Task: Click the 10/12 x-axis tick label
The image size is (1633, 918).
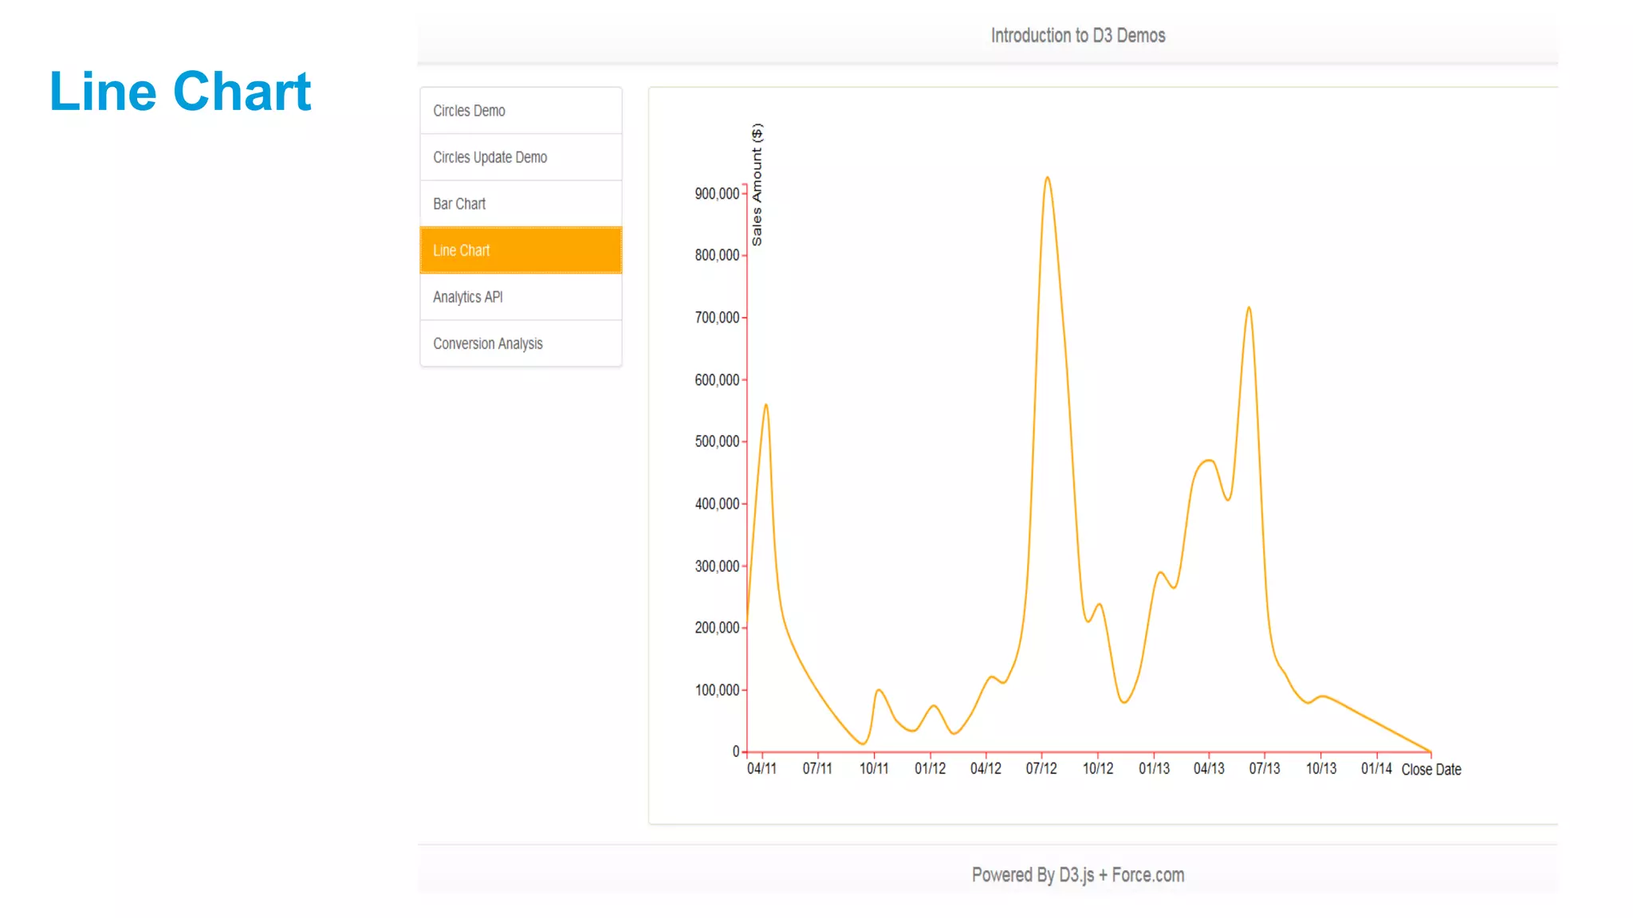Action: pyautogui.click(x=1097, y=769)
